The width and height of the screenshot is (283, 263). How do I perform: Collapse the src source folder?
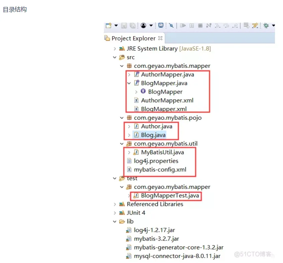[115, 57]
